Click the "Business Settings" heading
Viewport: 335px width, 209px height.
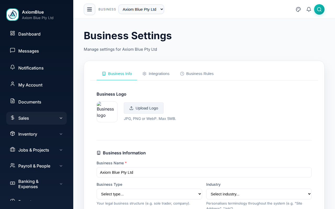click(128, 36)
